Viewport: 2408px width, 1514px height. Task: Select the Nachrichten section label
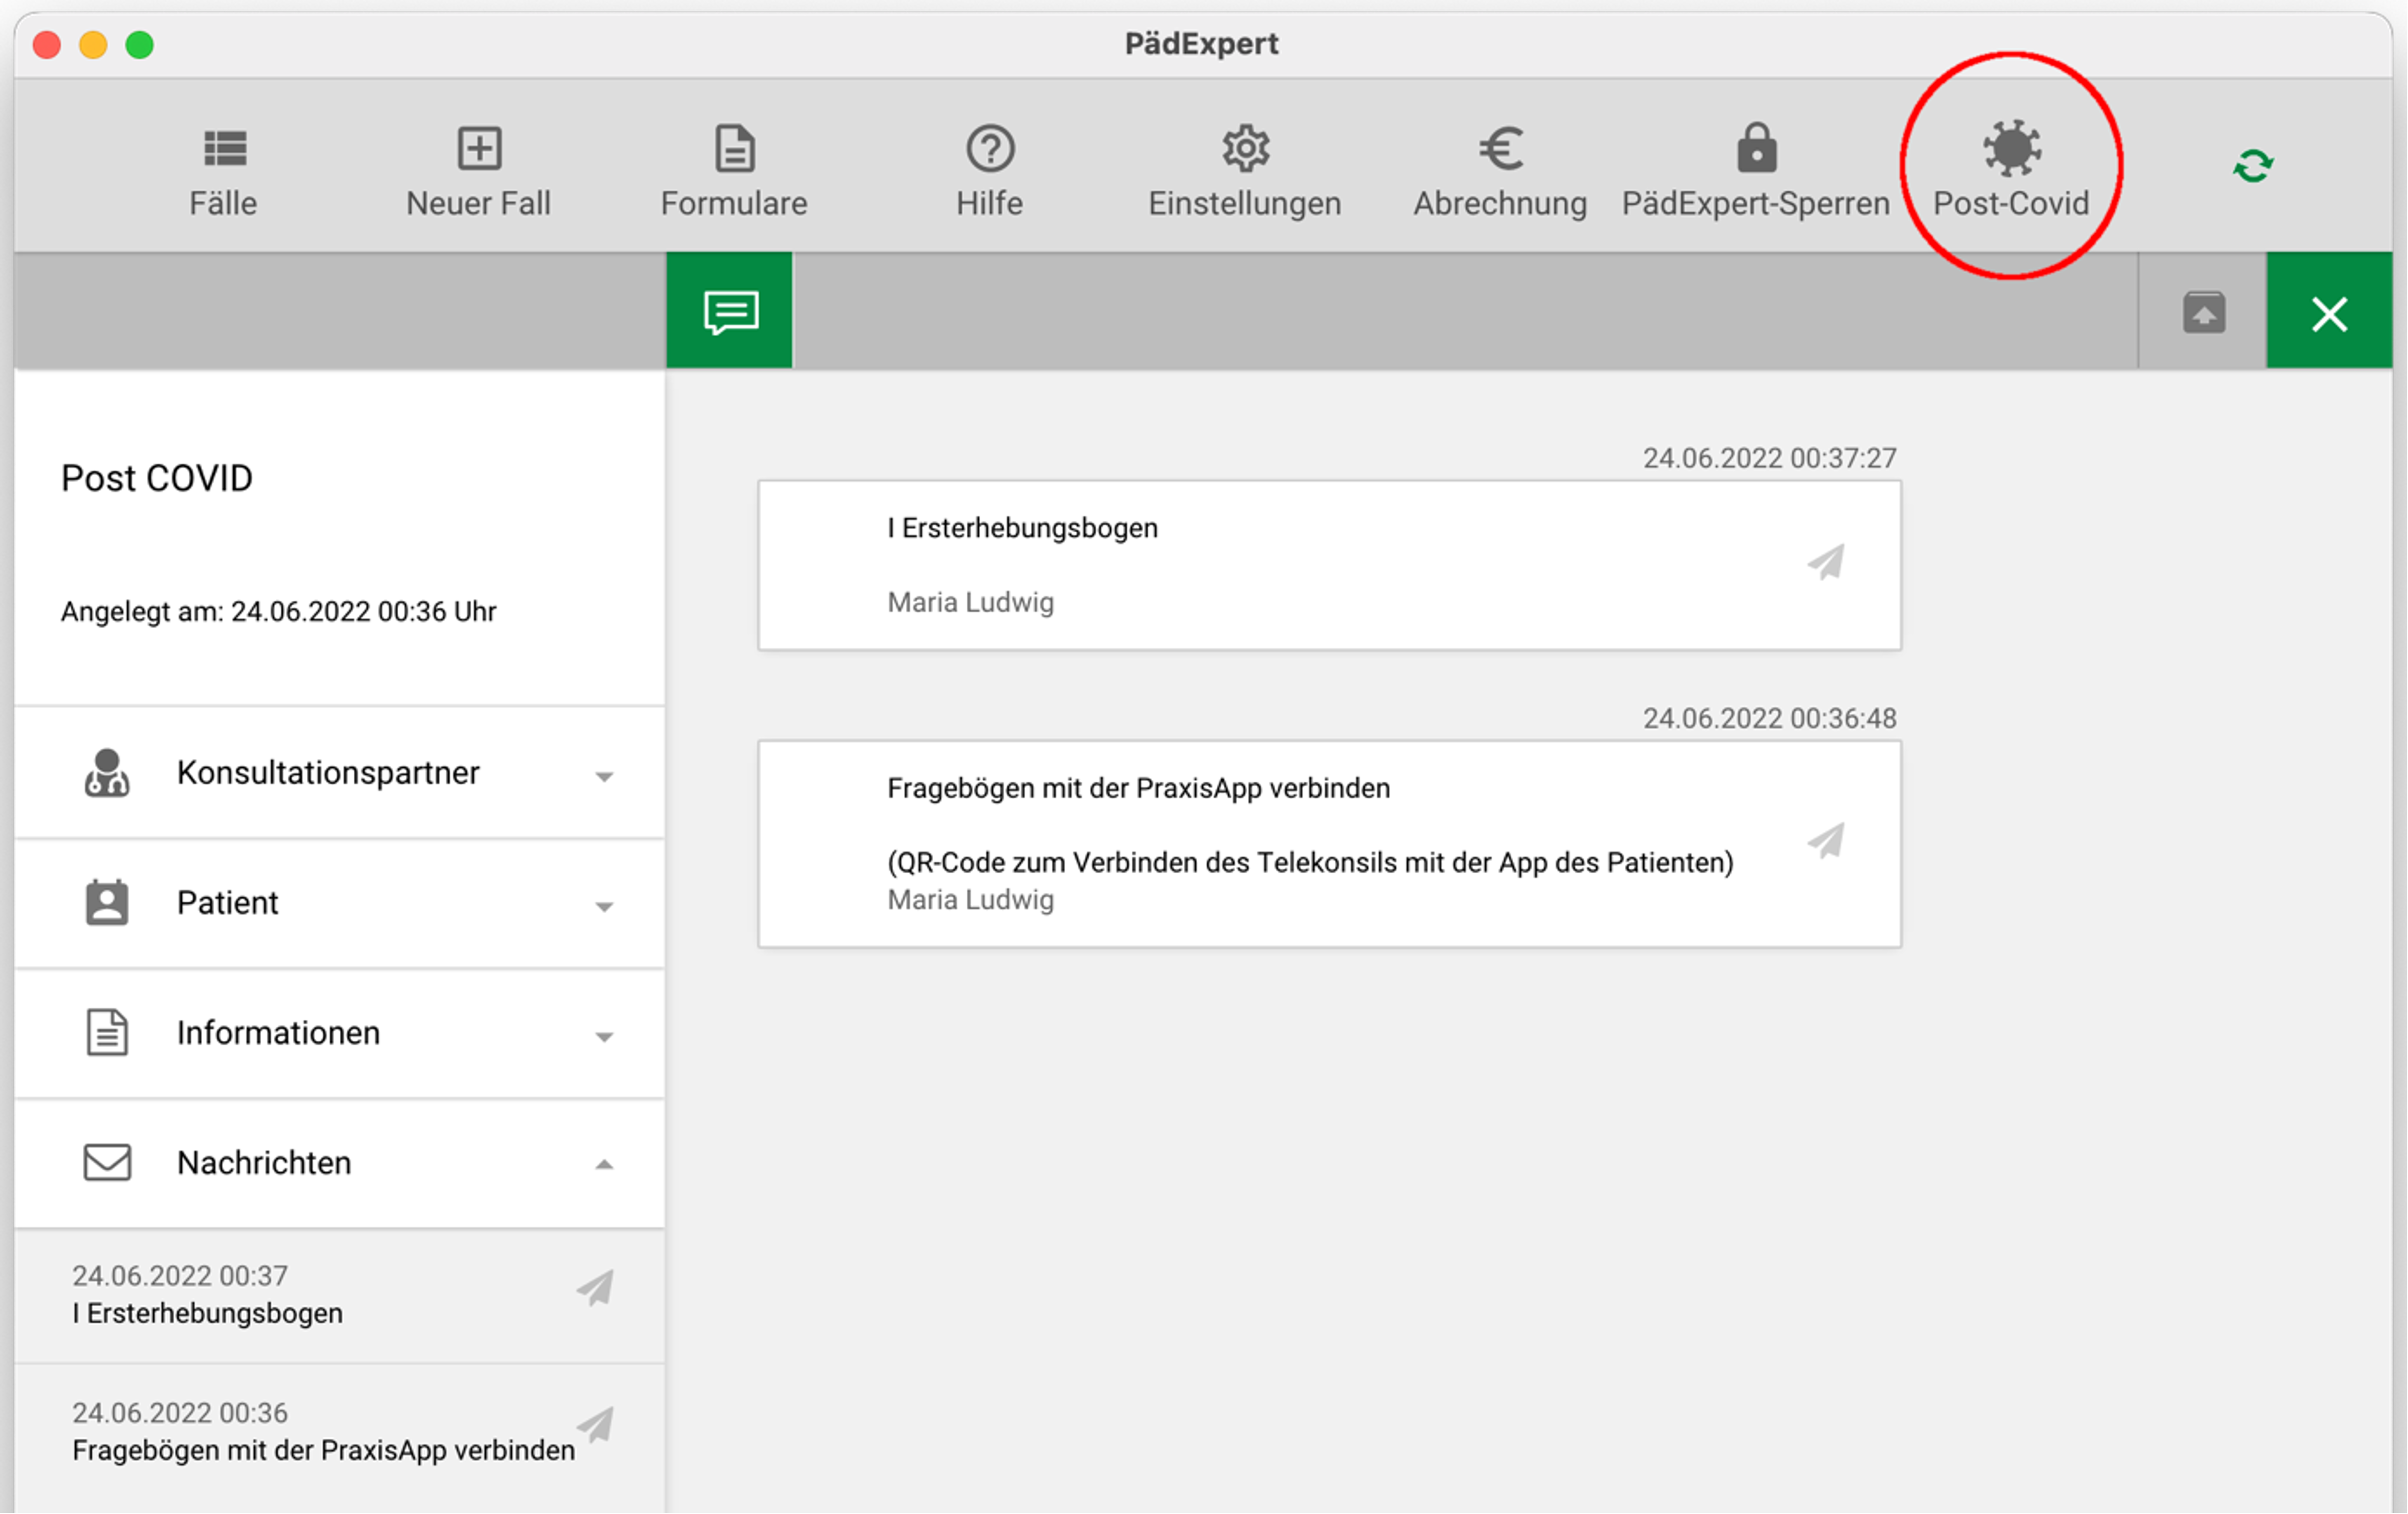[x=264, y=1162]
